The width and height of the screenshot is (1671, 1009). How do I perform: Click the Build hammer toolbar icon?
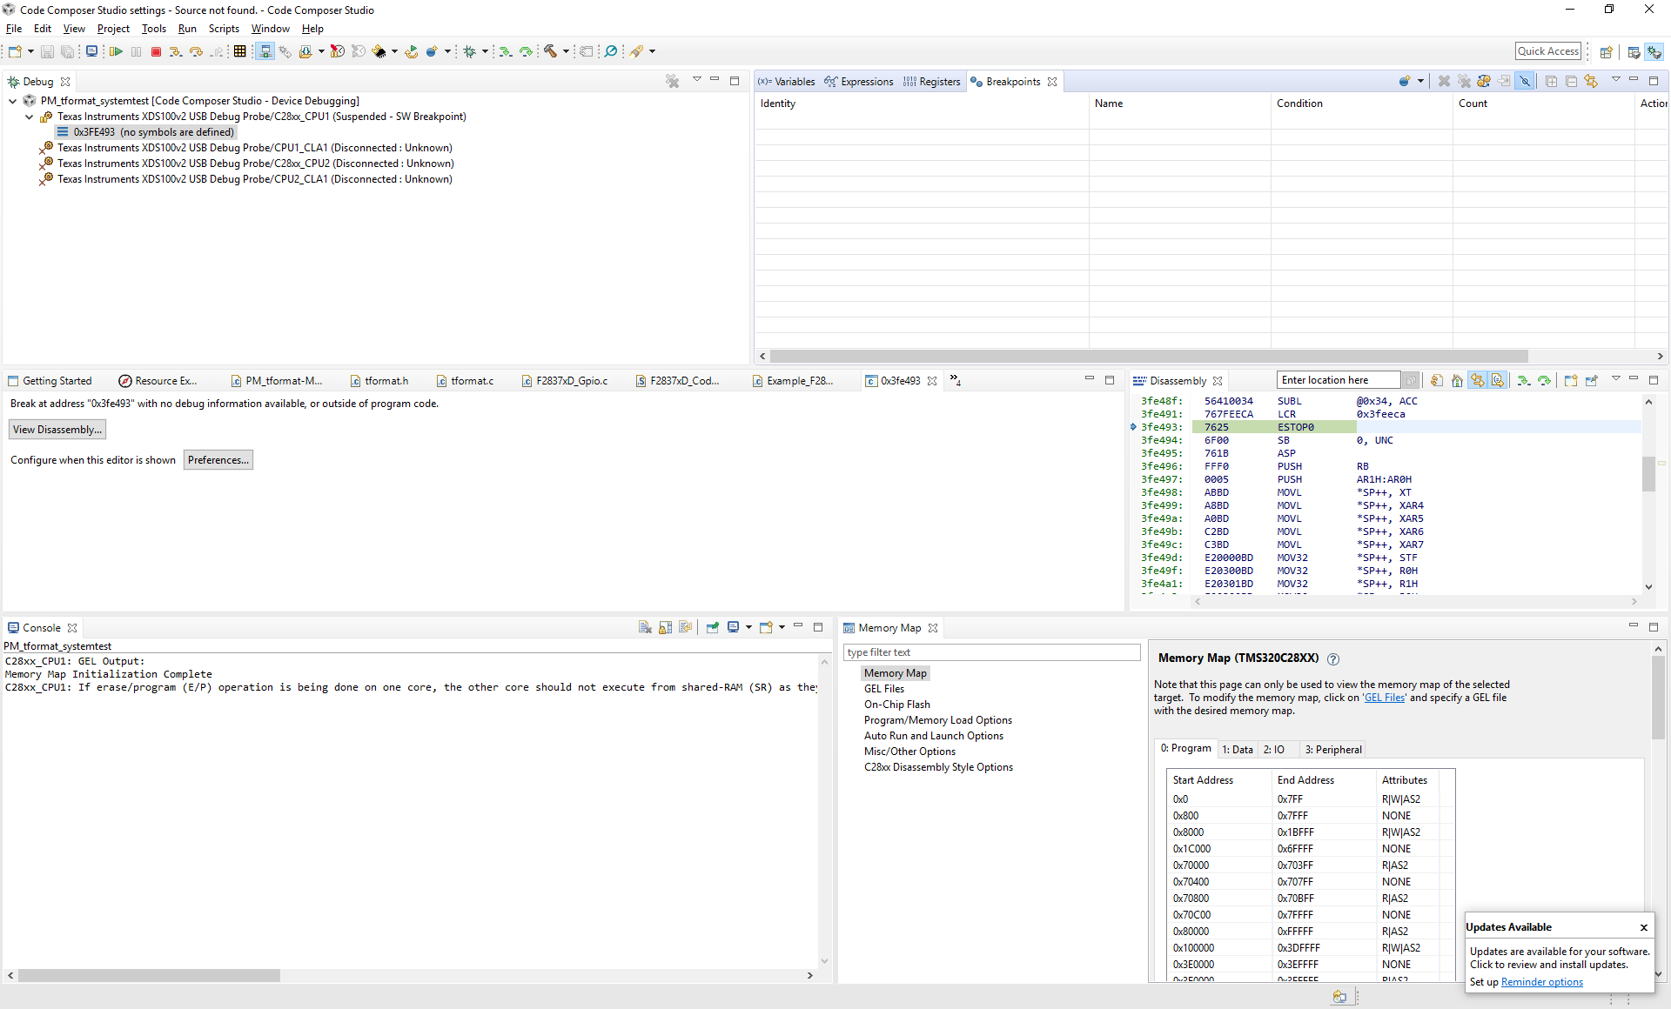(x=550, y=52)
